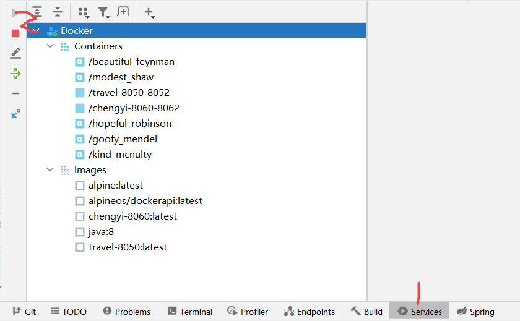Click the Add Service plus icon
The height and width of the screenshot is (321, 520).
click(149, 12)
